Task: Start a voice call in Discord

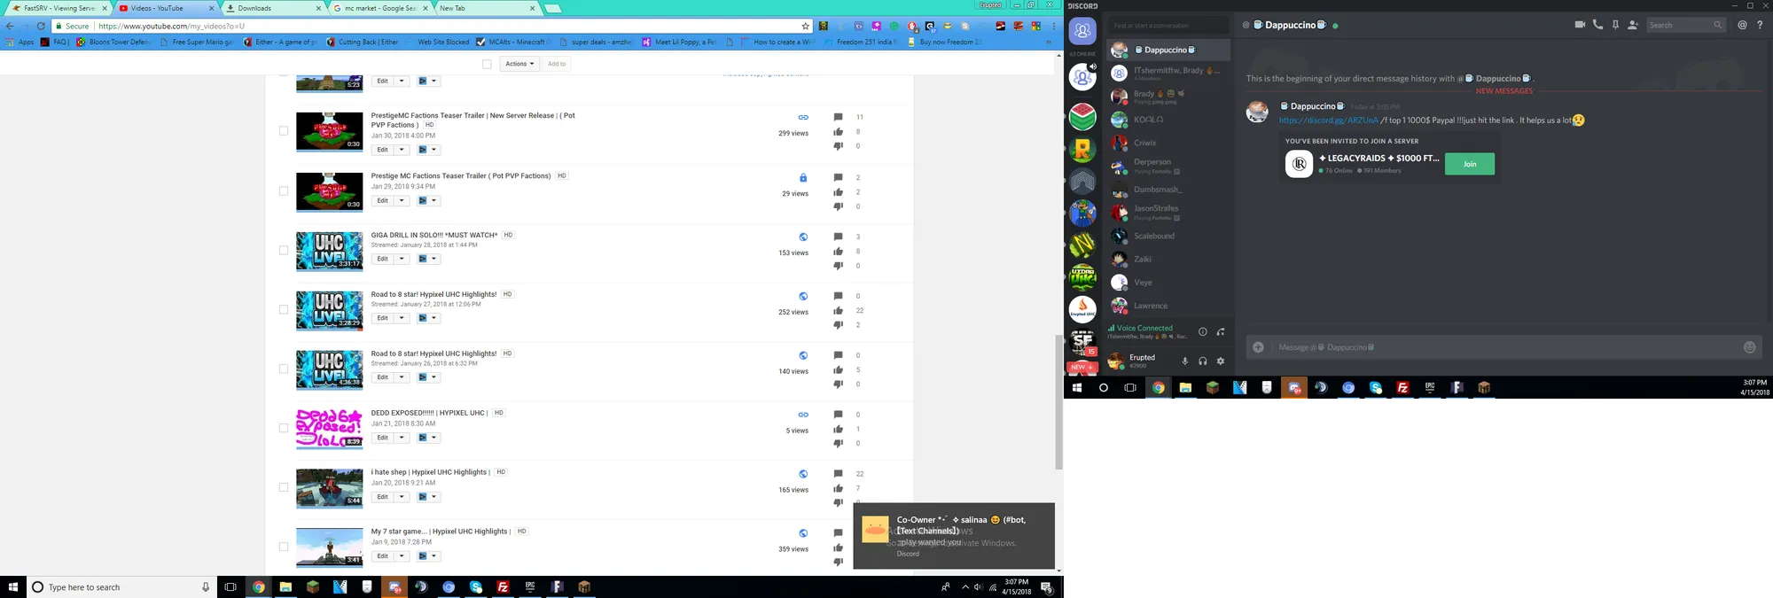Action: [1597, 25]
